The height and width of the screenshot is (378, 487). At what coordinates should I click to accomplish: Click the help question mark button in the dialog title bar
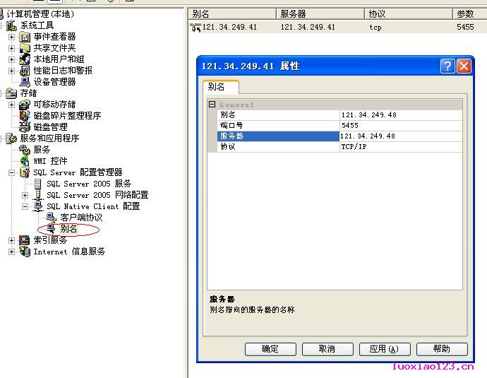[447, 66]
